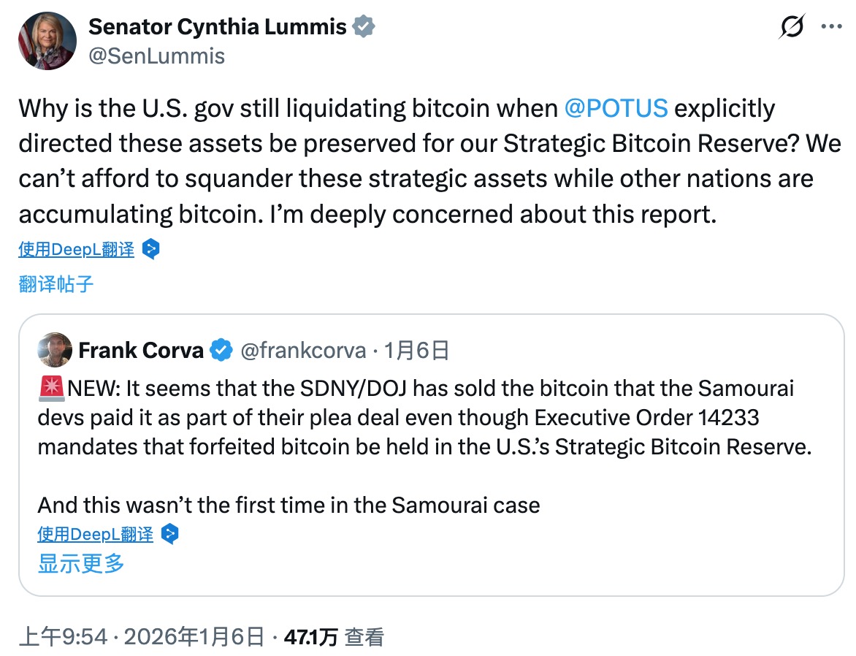Click Senator Cynthia Lummis profile avatar
The height and width of the screenshot is (656, 856).
47,42
